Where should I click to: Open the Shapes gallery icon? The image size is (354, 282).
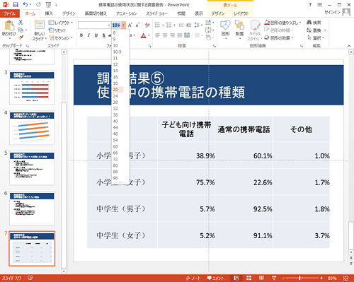(x=225, y=25)
